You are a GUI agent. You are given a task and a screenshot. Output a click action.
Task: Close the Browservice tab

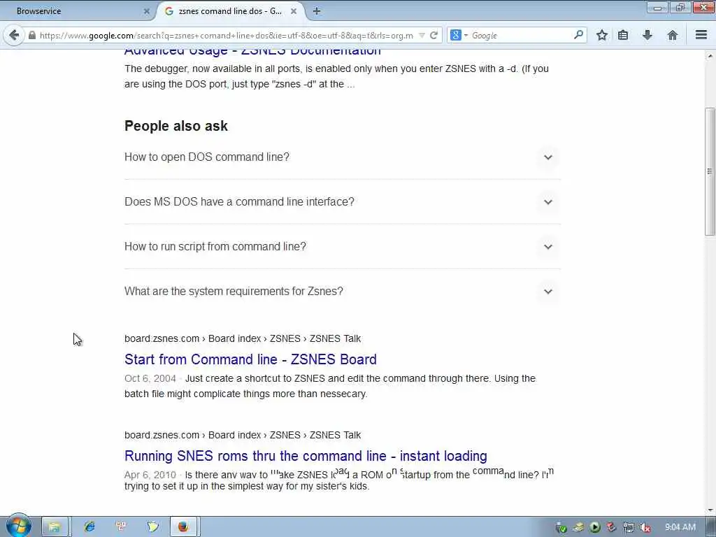coord(147,11)
